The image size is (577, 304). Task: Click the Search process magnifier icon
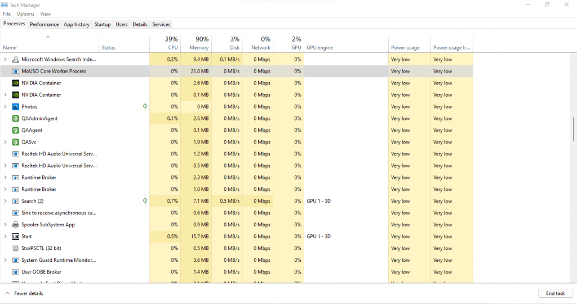[x=16, y=201]
